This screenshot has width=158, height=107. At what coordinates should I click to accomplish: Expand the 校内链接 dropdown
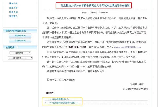coord(19,53)
